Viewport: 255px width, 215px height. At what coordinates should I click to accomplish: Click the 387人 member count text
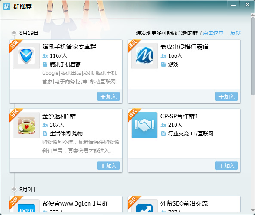coord(57,125)
